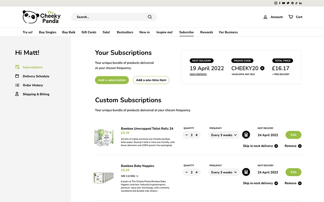Remove the CHEEKY20 promo code
The width and height of the screenshot is (324, 202).
click(262, 68)
